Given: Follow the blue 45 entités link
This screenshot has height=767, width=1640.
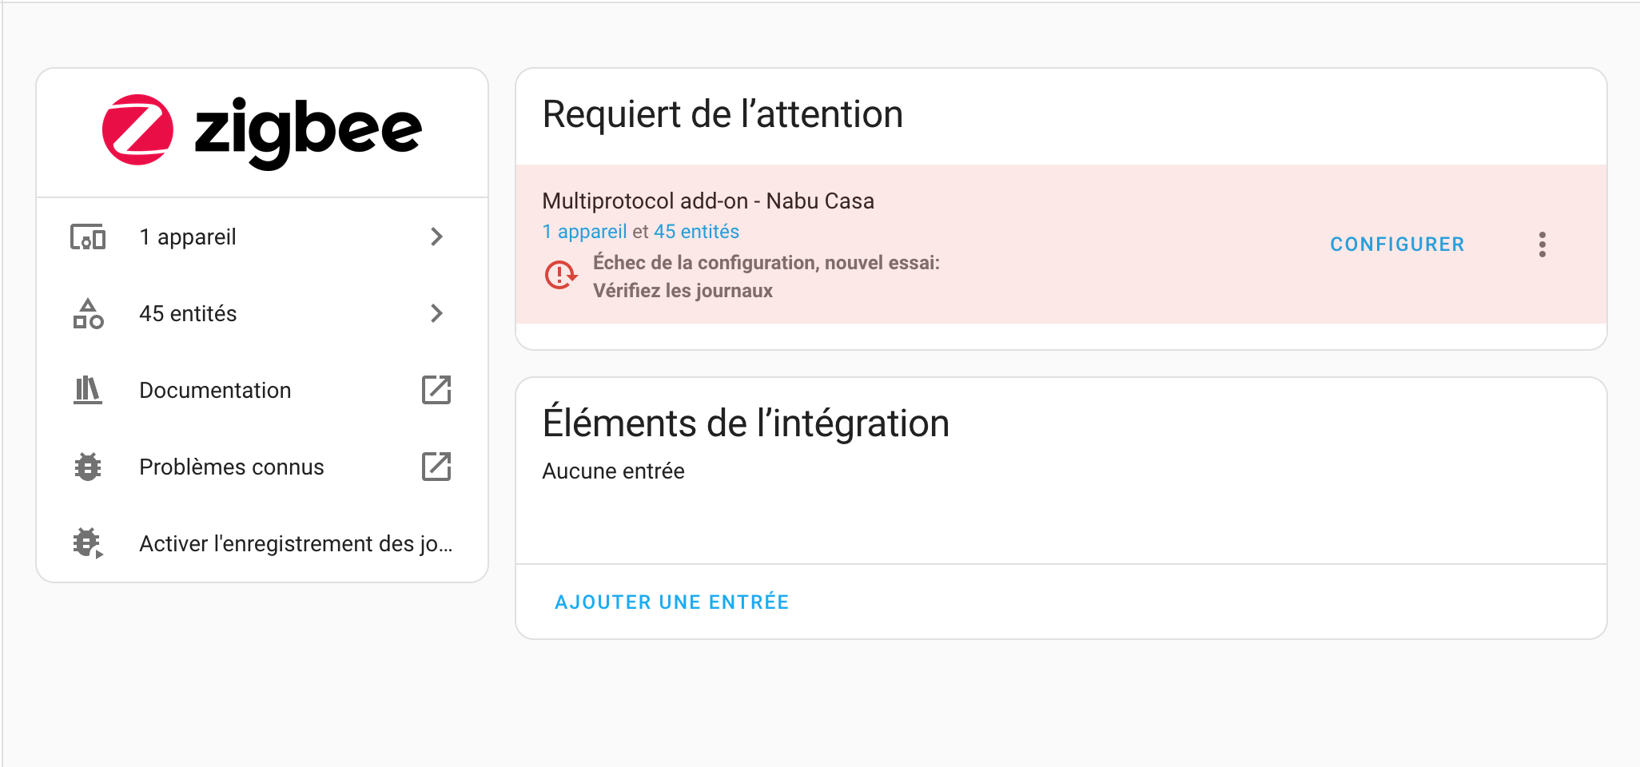Looking at the screenshot, I should click(x=696, y=232).
